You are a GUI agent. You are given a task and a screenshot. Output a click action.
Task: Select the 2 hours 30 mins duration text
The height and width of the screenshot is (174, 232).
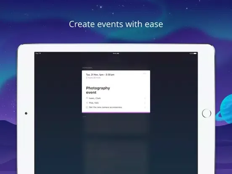tap(93, 78)
